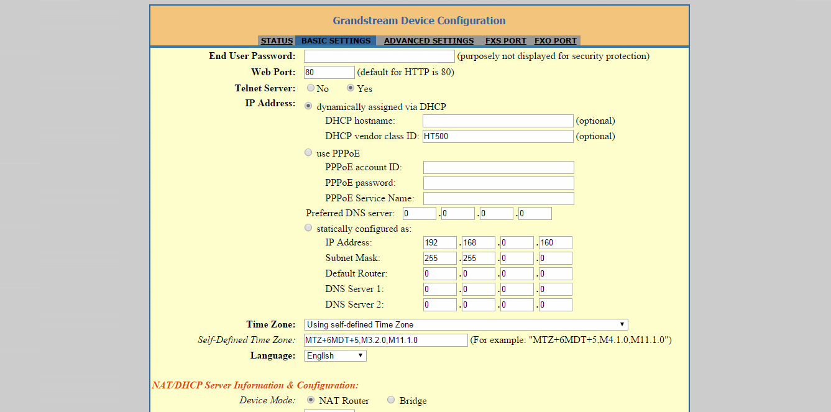Open the BASIC SETTINGS tab
The width and height of the screenshot is (831, 412).
click(x=336, y=41)
